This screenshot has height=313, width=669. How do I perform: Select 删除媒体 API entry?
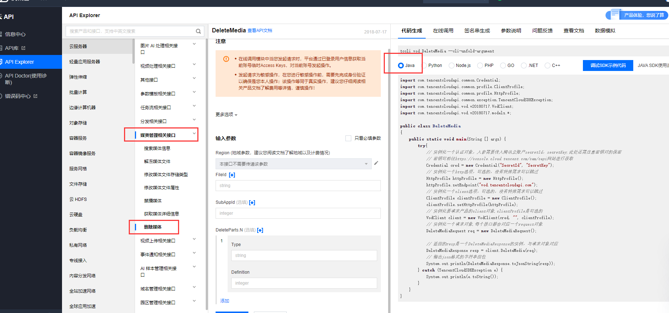click(153, 227)
